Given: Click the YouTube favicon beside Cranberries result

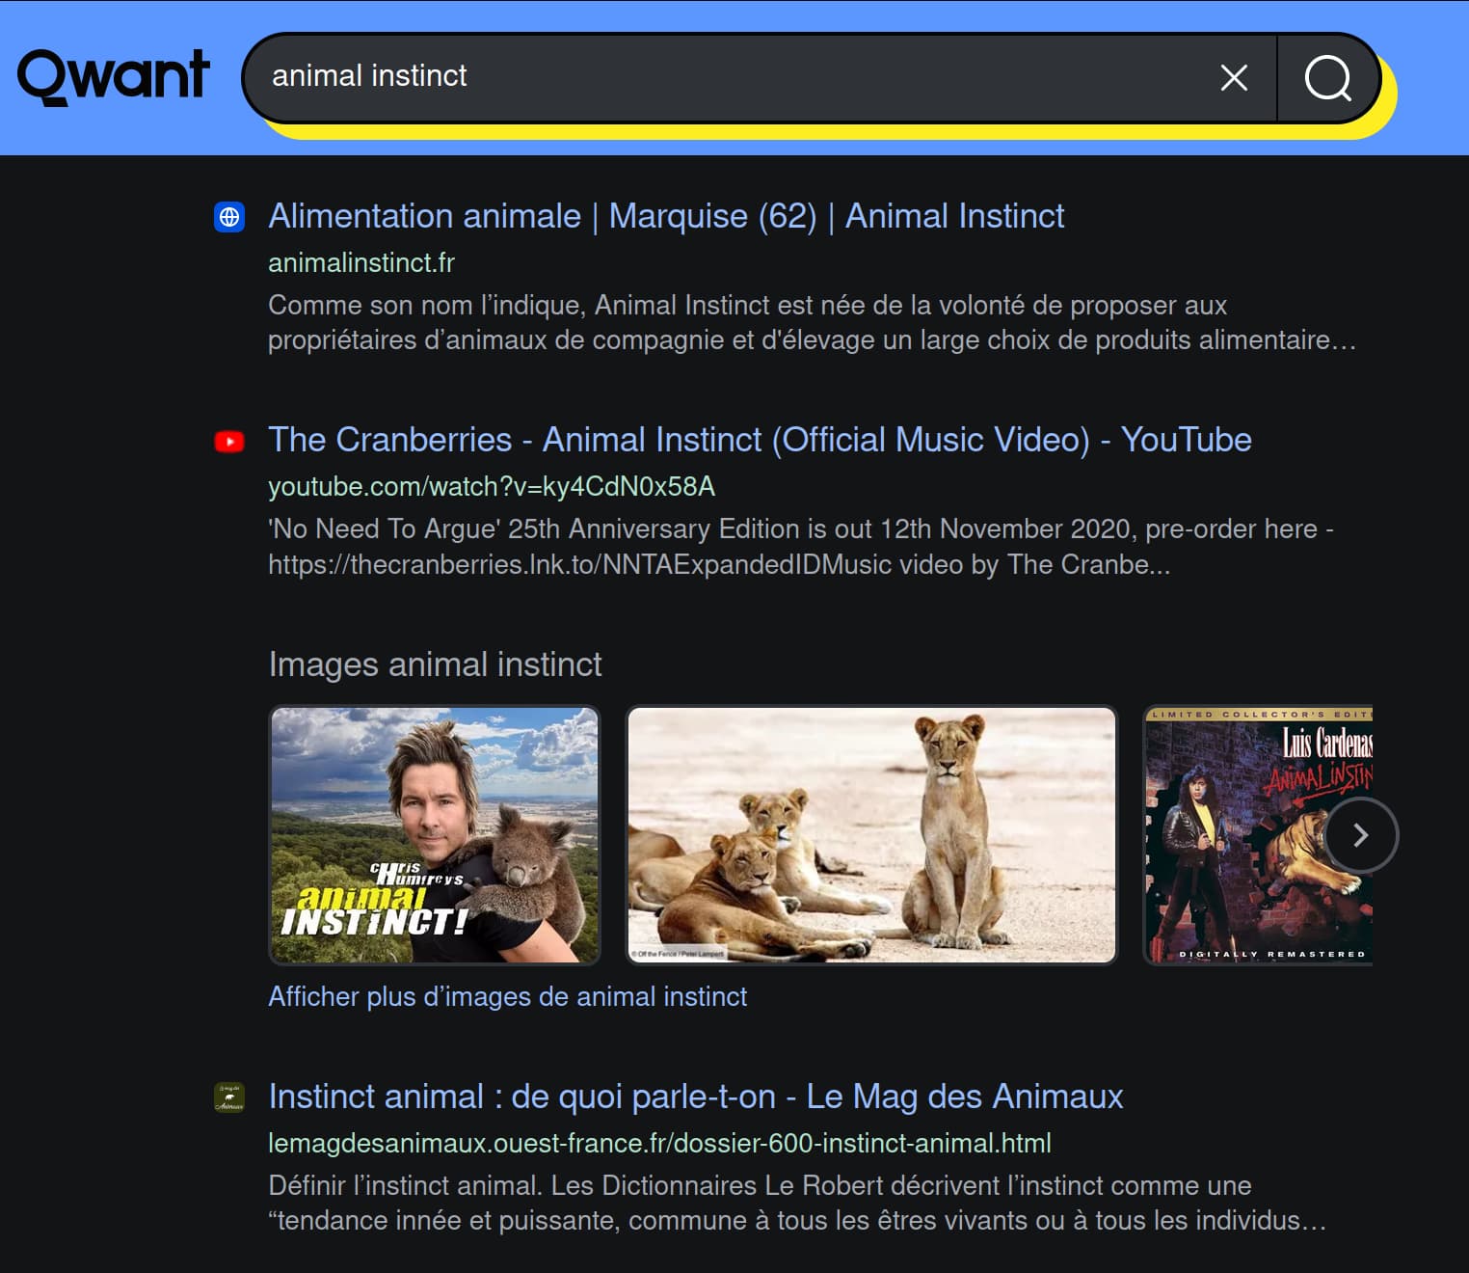Looking at the screenshot, I should [229, 442].
